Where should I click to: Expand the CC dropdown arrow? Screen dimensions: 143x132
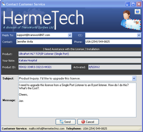pos(139,35)
